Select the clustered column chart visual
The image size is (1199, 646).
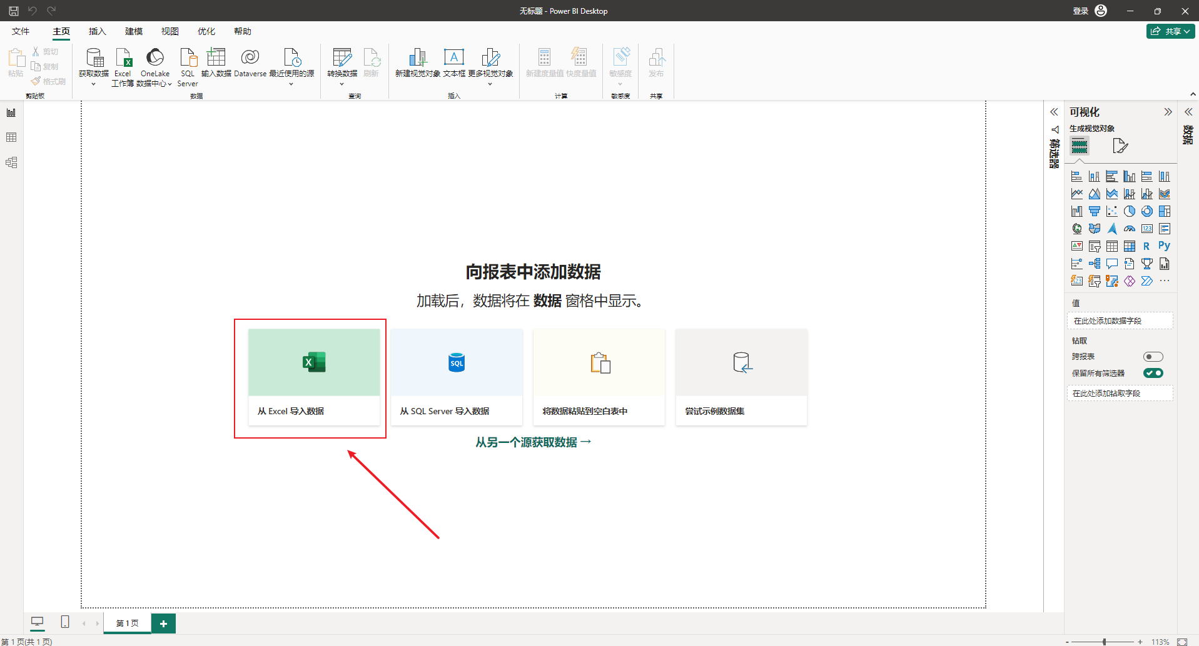coord(1129,177)
